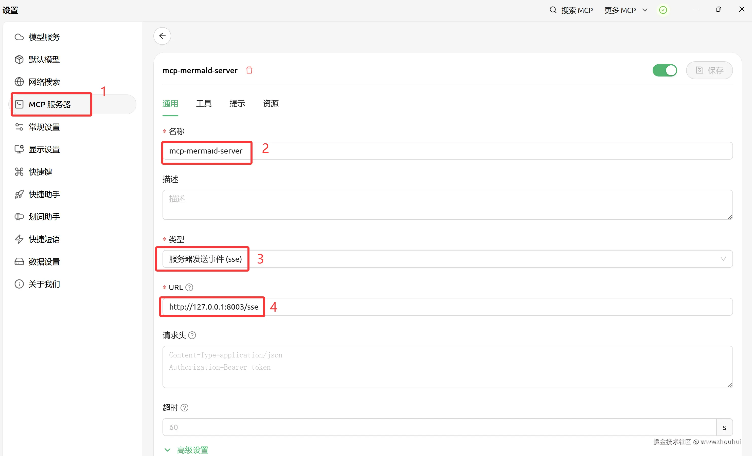Click the mcp-mermaid-server title heading
This screenshot has width=752, height=456.
(200, 70)
